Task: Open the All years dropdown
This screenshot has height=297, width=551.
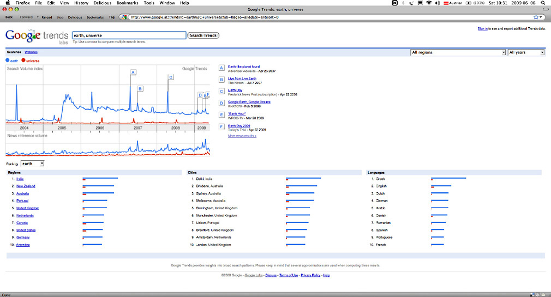Action: (x=526, y=52)
